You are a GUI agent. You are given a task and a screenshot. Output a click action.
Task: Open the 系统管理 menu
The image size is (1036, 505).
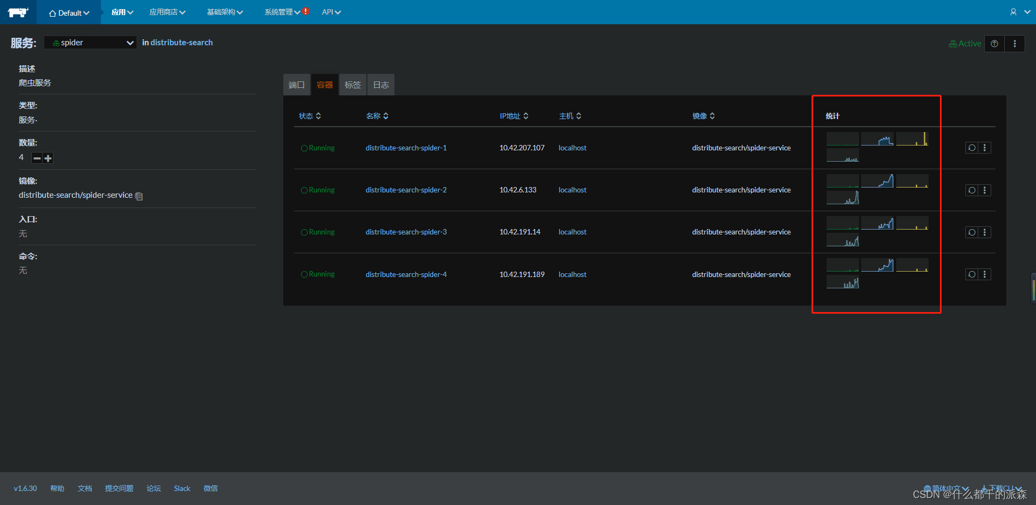pyautogui.click(x=282, y=12)
